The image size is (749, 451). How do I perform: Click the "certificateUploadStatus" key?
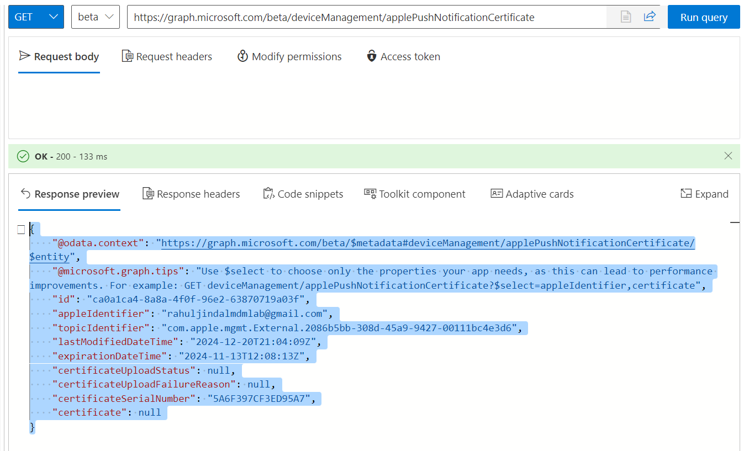124,370
